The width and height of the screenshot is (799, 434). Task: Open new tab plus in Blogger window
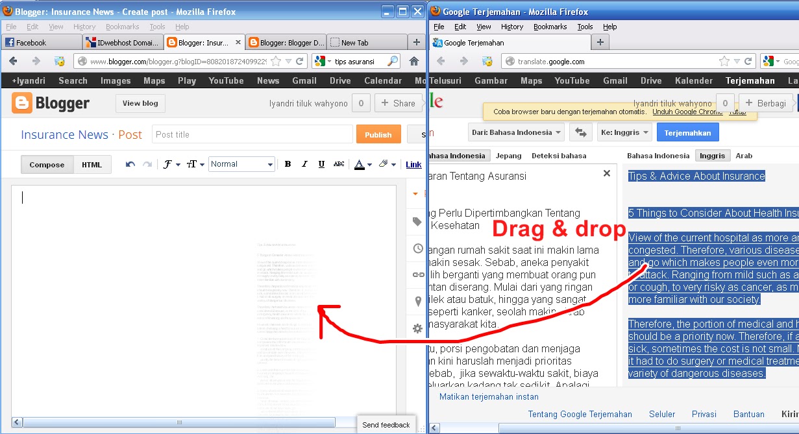click(417, 42)
